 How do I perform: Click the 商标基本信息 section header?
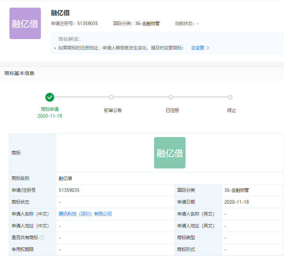(x=19, y=73)
